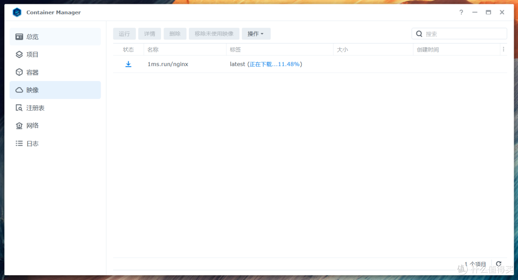Sort by the 标签 column header
The height and width of the screenshot is (280, 518).
(x=280, y=49)
